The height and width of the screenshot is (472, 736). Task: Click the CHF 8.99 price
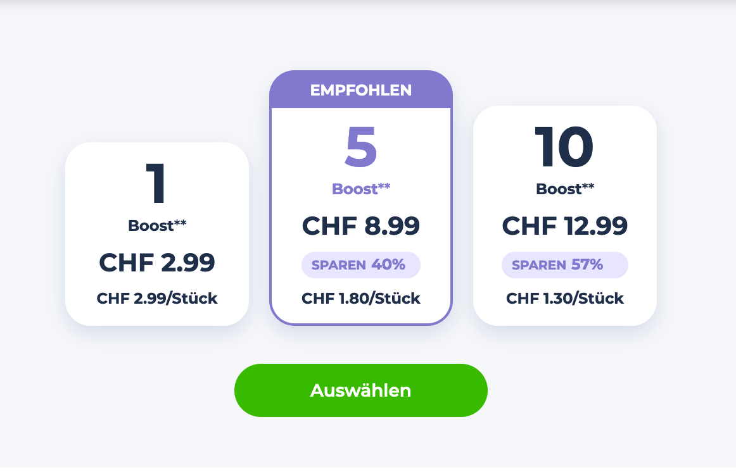361,226
